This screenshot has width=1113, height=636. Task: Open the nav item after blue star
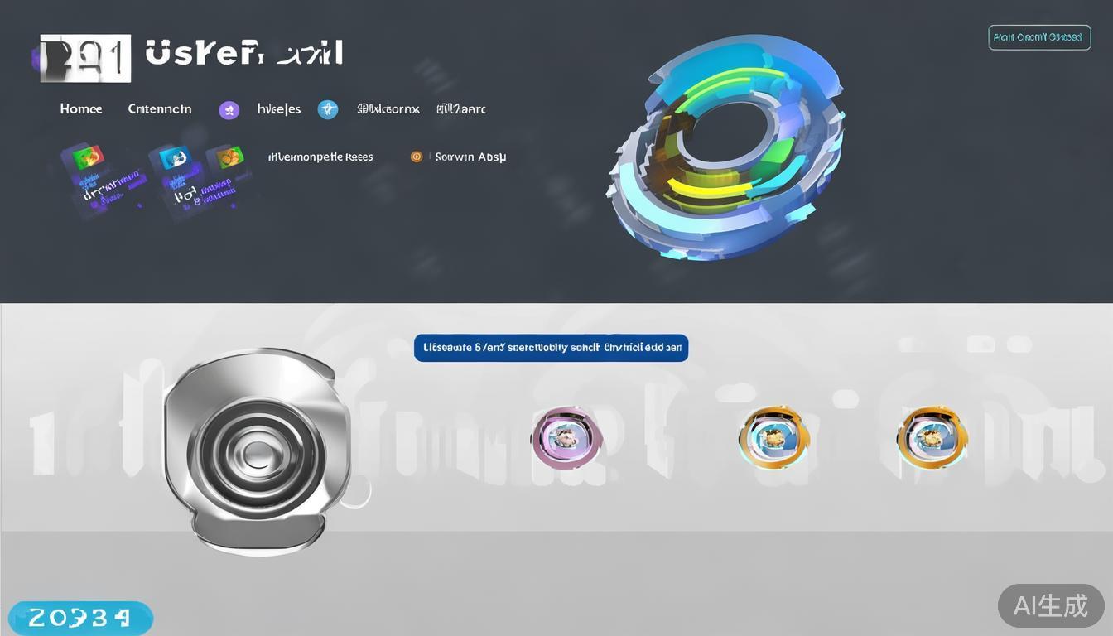click(388, 109)
